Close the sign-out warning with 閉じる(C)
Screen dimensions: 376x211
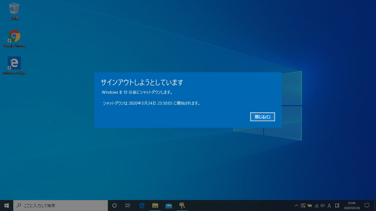[262, 116]
